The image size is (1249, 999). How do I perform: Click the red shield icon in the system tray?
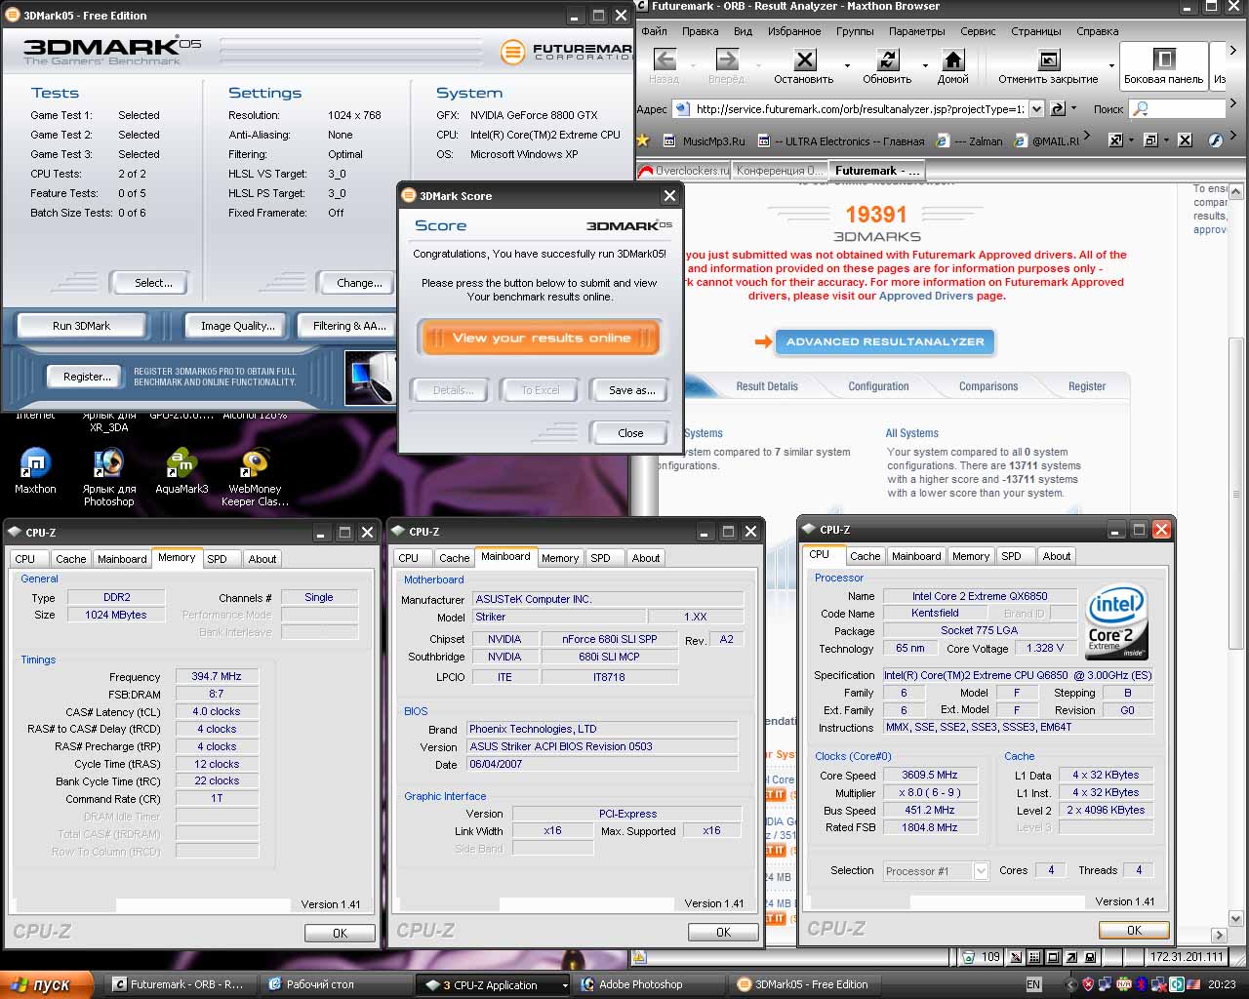(1088, 984)
